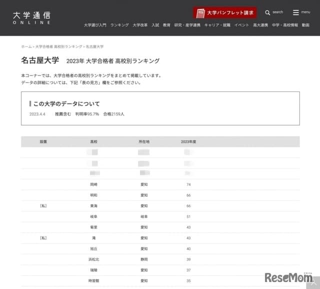Click the 推薦含む text
Screen dimensions: 320x289
63,114
